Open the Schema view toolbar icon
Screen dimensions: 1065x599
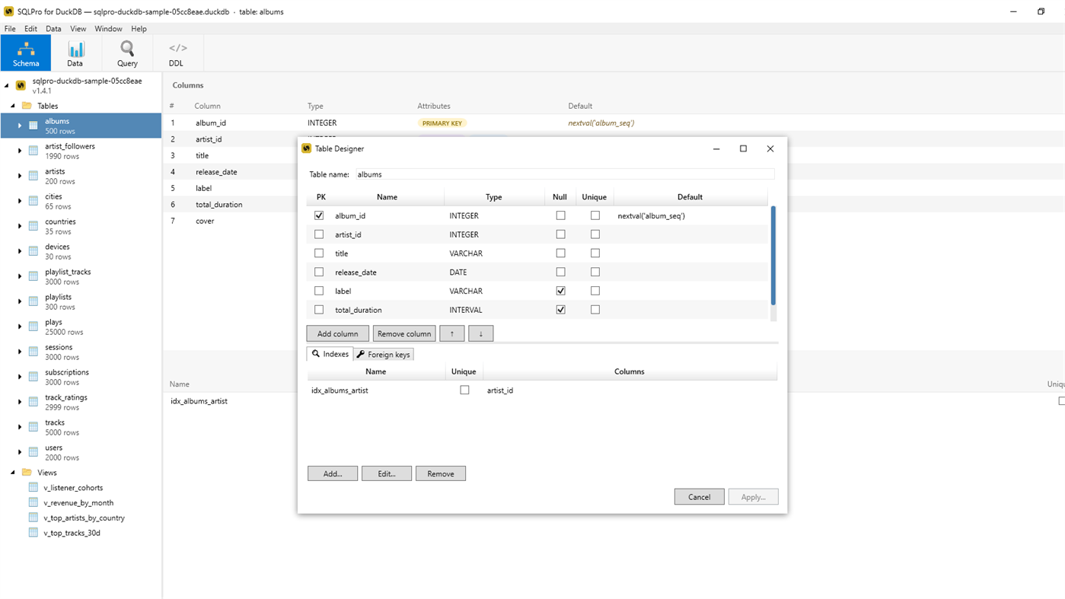(x=26, y=53)
